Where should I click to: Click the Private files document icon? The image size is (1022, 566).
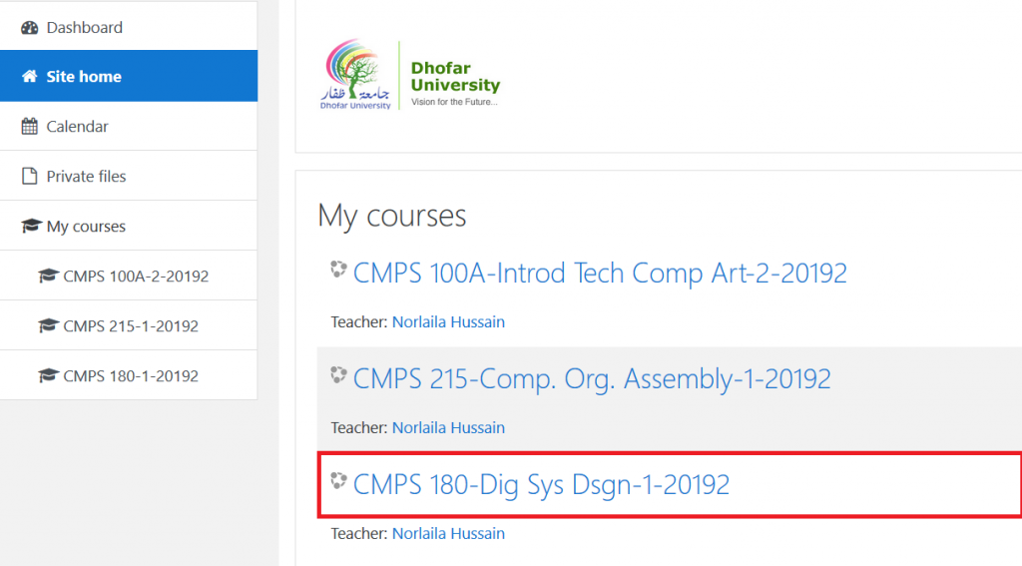[29, 176]
